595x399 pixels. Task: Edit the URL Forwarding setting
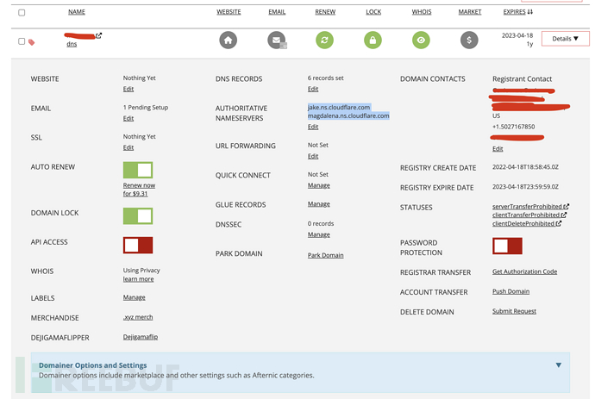(x=313, y=156)
